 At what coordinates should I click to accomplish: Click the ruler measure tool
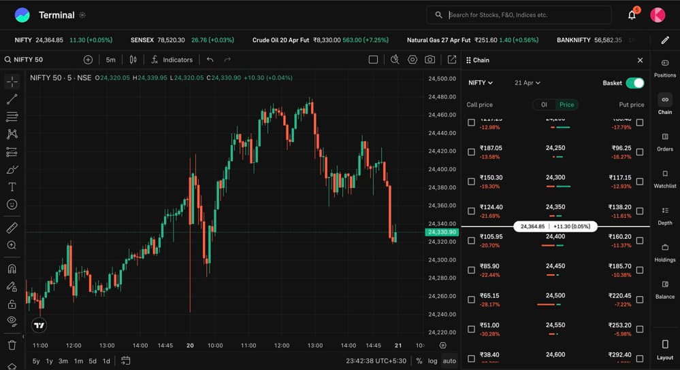click(x=12, y=228)
